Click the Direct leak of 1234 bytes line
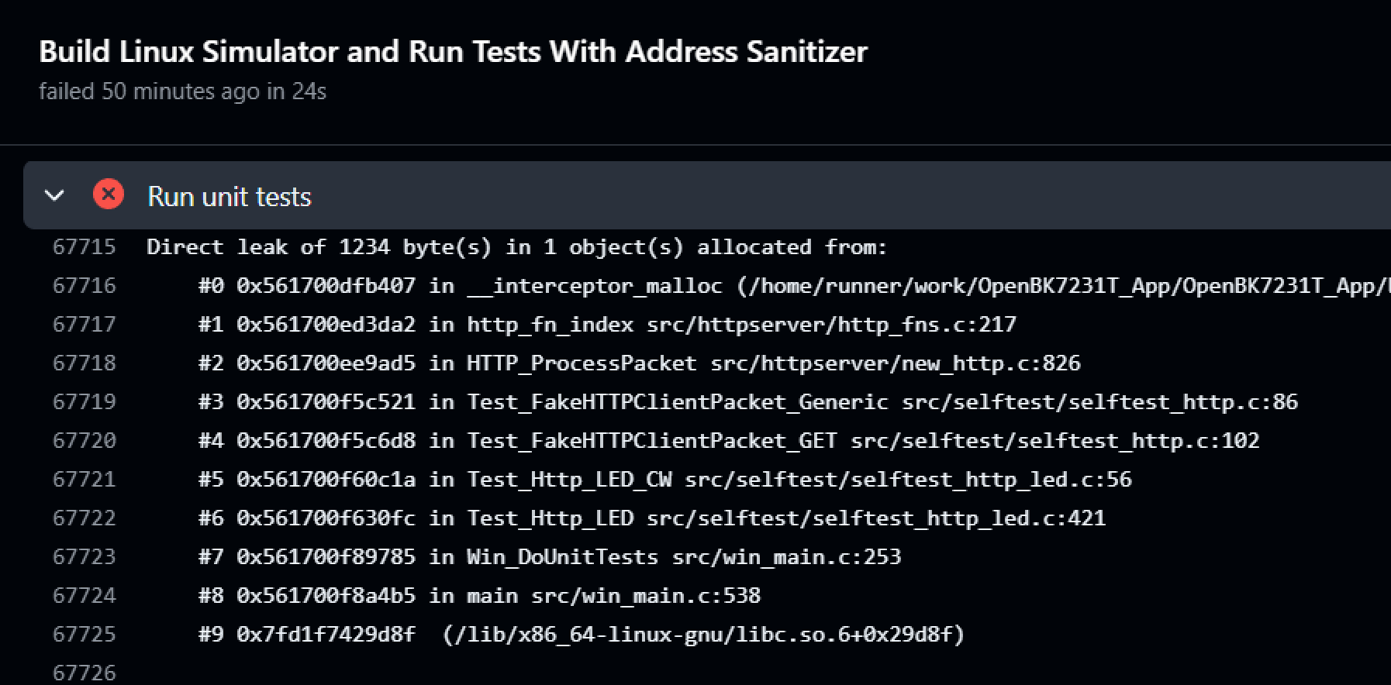The height and width of the screenshot is (685, 1391). point(516,247)
